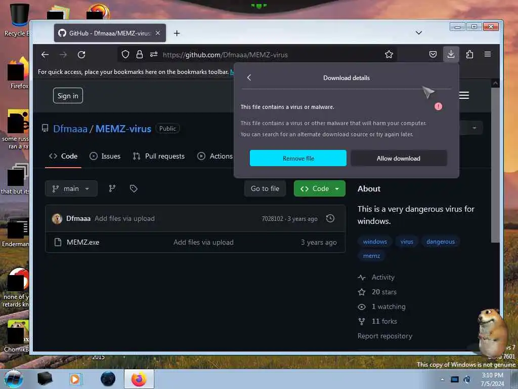This screenshot has height=389, width=518.
Task: Switch to the Issues tab
Action: [x=105, y=156]
